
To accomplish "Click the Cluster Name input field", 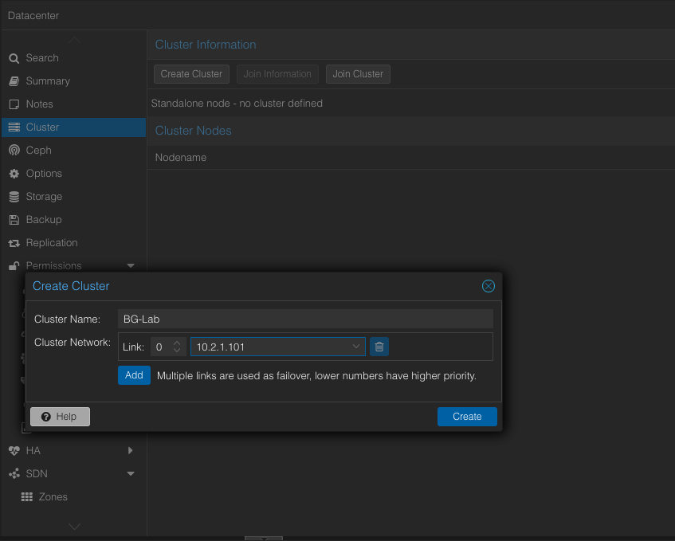I will 305,319.
